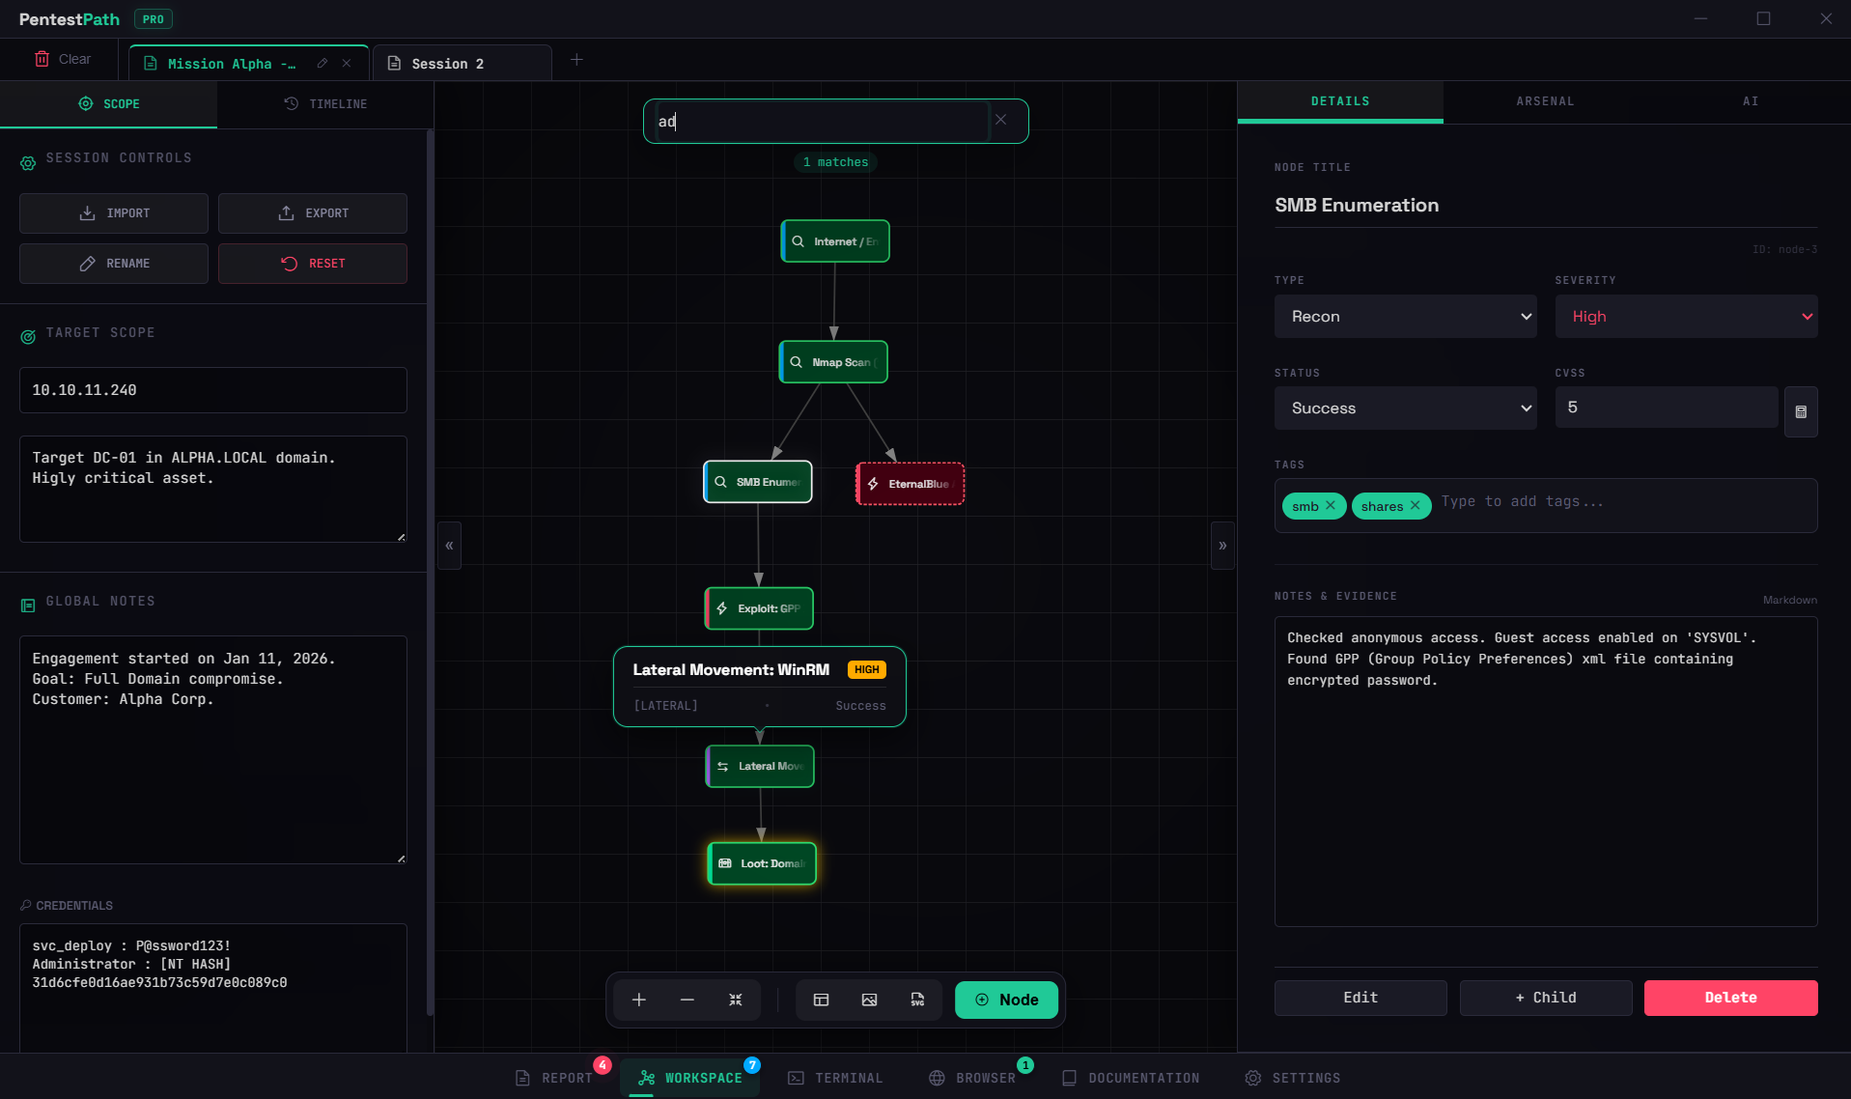Click the canvas zoom in plus icon

tap(639, 1000)
